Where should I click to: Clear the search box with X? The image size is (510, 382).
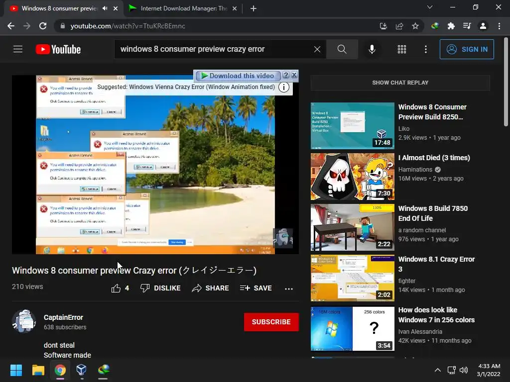click(x=317, y=49)
